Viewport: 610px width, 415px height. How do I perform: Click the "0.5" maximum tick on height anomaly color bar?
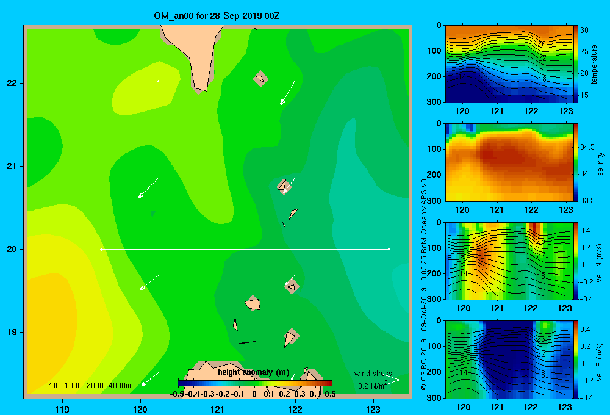[x=330, y=394]
